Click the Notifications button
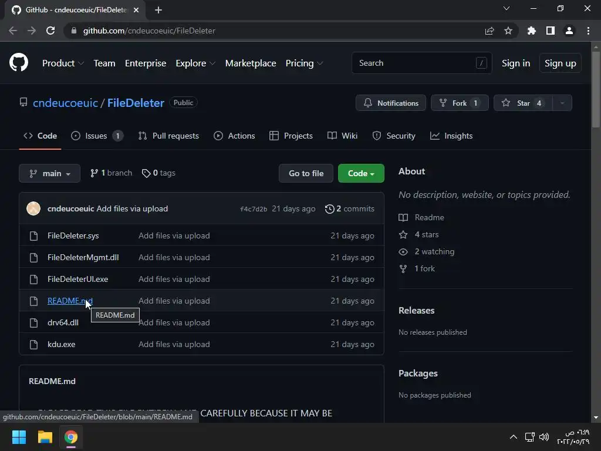This screenshot has height=451, width=601. pos(390,103)
